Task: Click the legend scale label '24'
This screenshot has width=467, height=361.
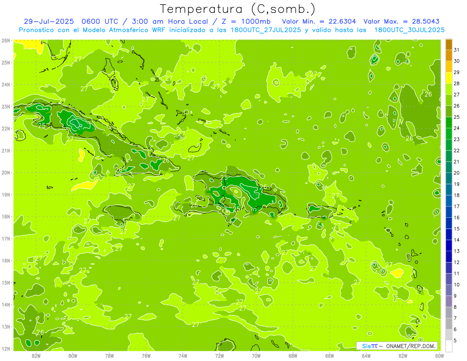Action: click(x=457, y=128)
